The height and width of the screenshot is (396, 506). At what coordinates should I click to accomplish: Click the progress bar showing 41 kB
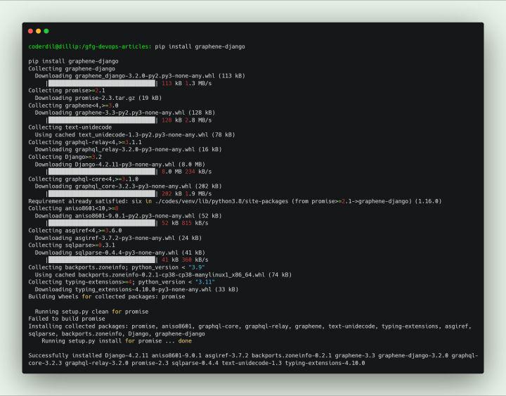pos(102,260)
